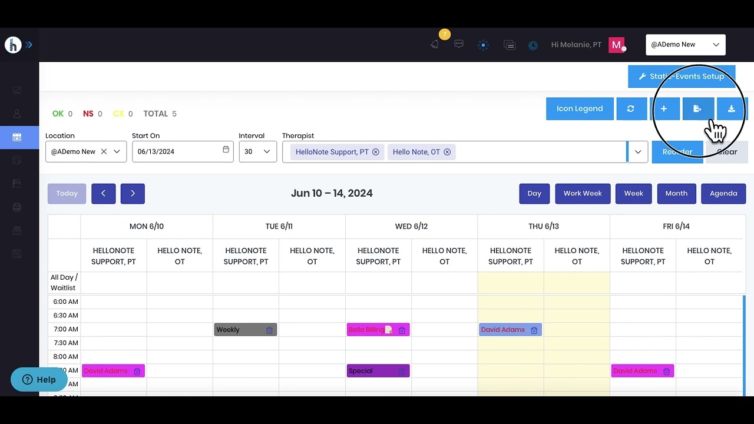
Task: Open the chat bubble messages icon
Action: click(x=459, y=44)
